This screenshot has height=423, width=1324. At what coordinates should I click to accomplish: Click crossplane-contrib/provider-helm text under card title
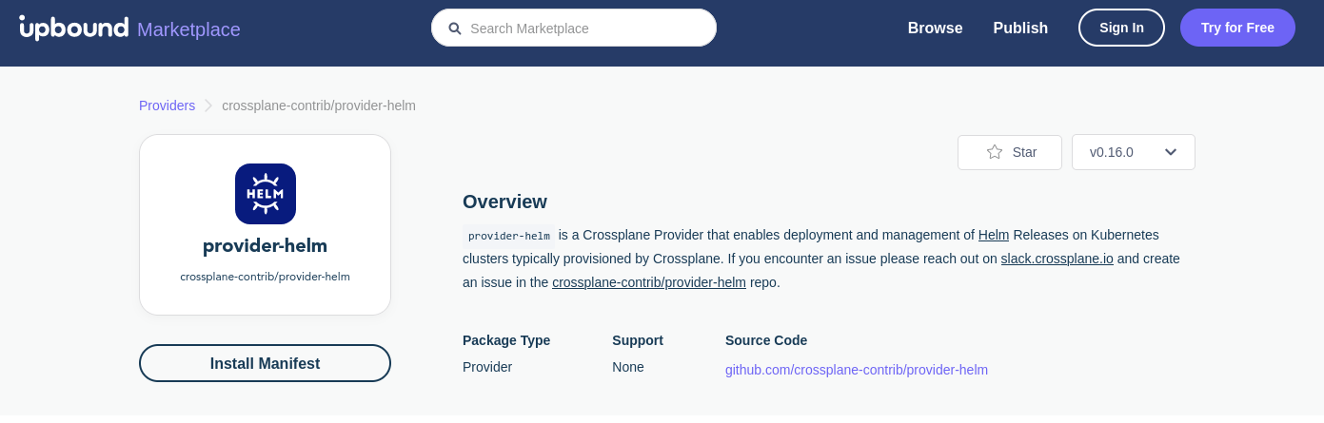[265, 277]
